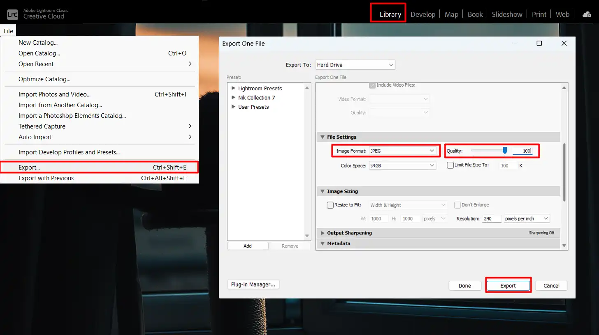This screenshot has width=599, height=335.
Task: Expand the User Presets folder
Action: 234,107
